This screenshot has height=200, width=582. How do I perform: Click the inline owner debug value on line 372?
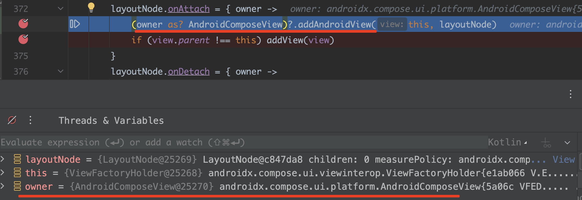[436, 9]
